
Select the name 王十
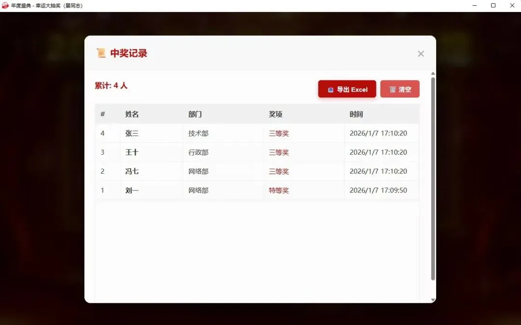[132, 152]
